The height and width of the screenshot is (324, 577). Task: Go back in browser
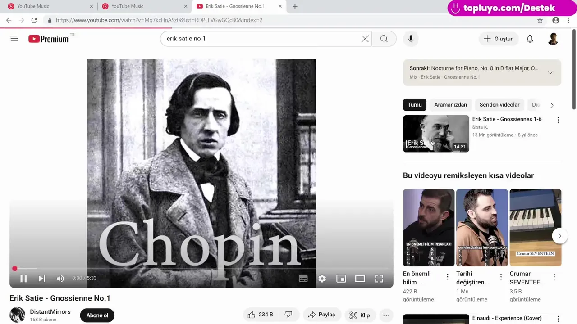tap(9, 20)
